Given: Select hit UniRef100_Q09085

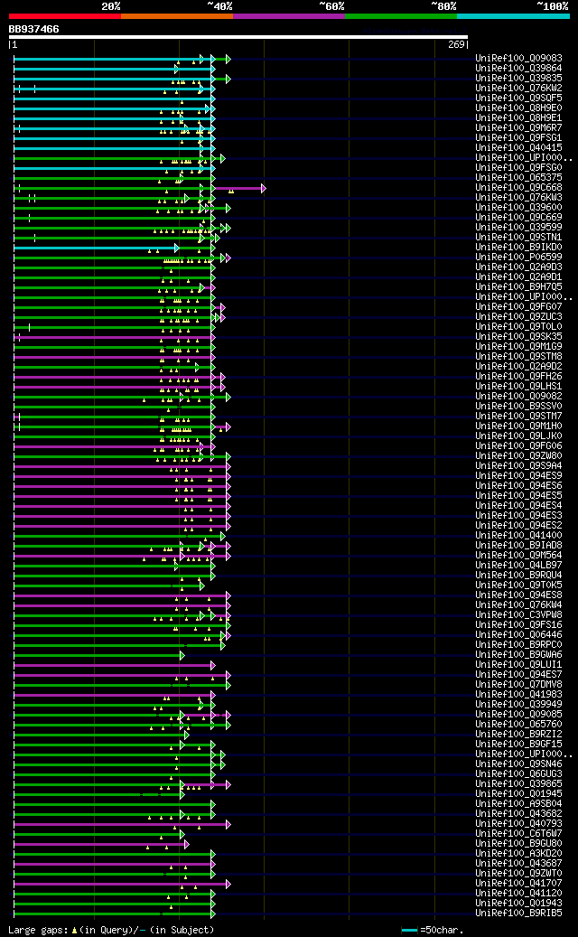Looking at the screenshot, I should [x=518, y=715].
